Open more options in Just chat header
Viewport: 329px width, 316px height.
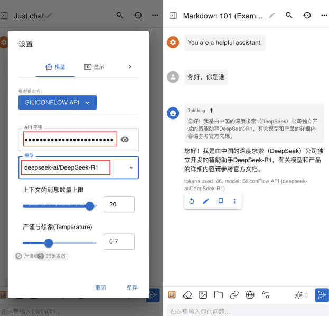(x=155, y=15)
